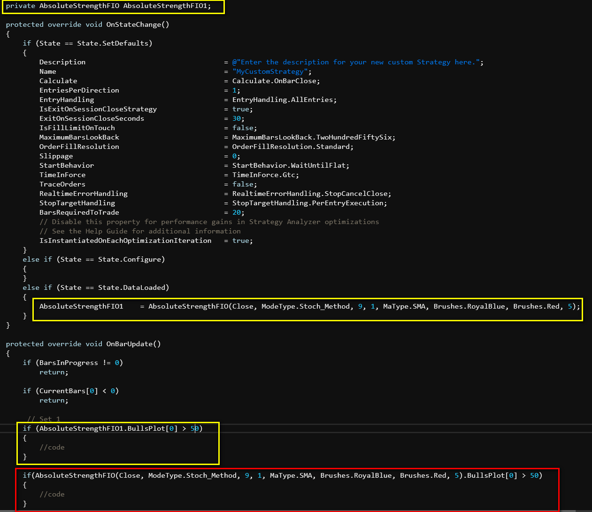Click the first return statement in OnBarUpdate

coord(54,372)
